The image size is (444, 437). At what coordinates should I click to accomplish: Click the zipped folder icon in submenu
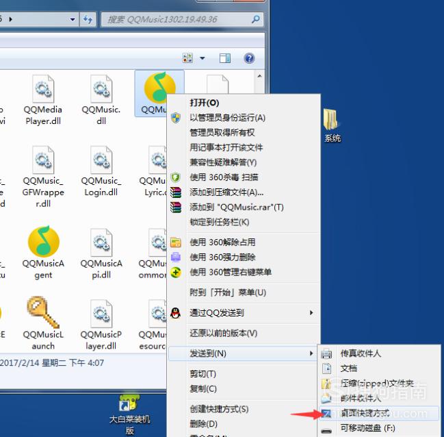[326, 384]
